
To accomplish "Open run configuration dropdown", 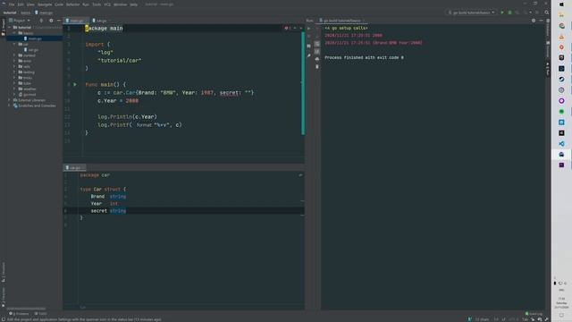I will tap(471, 13).
